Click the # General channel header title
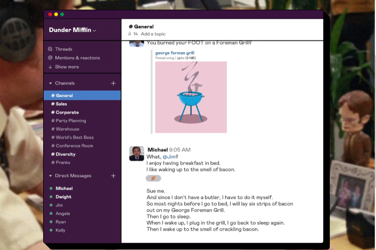The height and width of the screenshot is (250, 376). click(141, 27)
